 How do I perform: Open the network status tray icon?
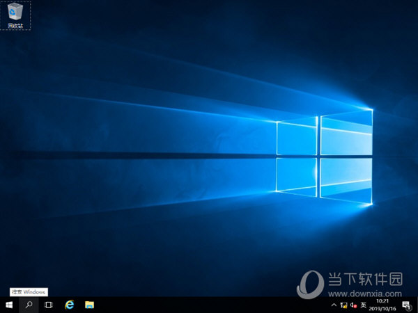(x=344, y=305)
